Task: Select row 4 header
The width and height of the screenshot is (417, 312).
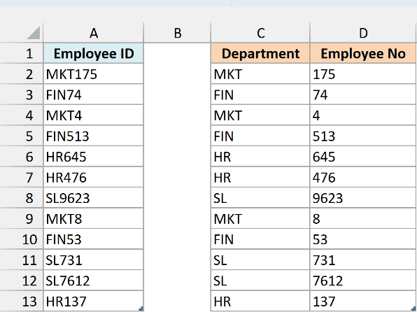Action: pos(21,115)
